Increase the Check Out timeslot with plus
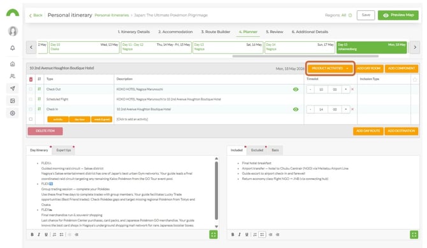The width and height of the screenshot is (427, 248). pyautogui.click(x=345, y=90)
